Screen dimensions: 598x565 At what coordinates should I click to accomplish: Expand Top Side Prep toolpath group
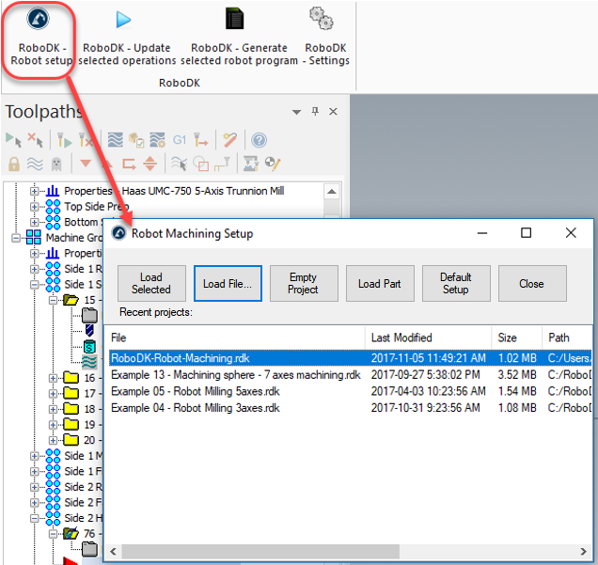(x=35, y=207)
